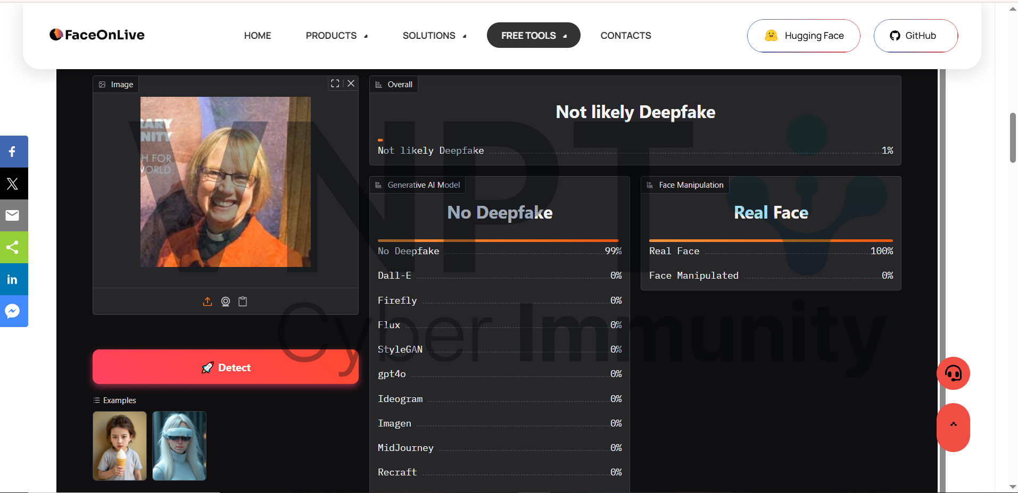
Task: Click the Ideogram result row
Action: [x=500, y=399]
